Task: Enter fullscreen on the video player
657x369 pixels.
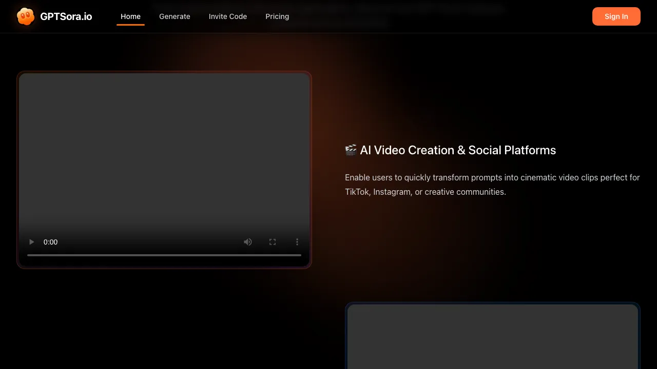Action: 273,241
